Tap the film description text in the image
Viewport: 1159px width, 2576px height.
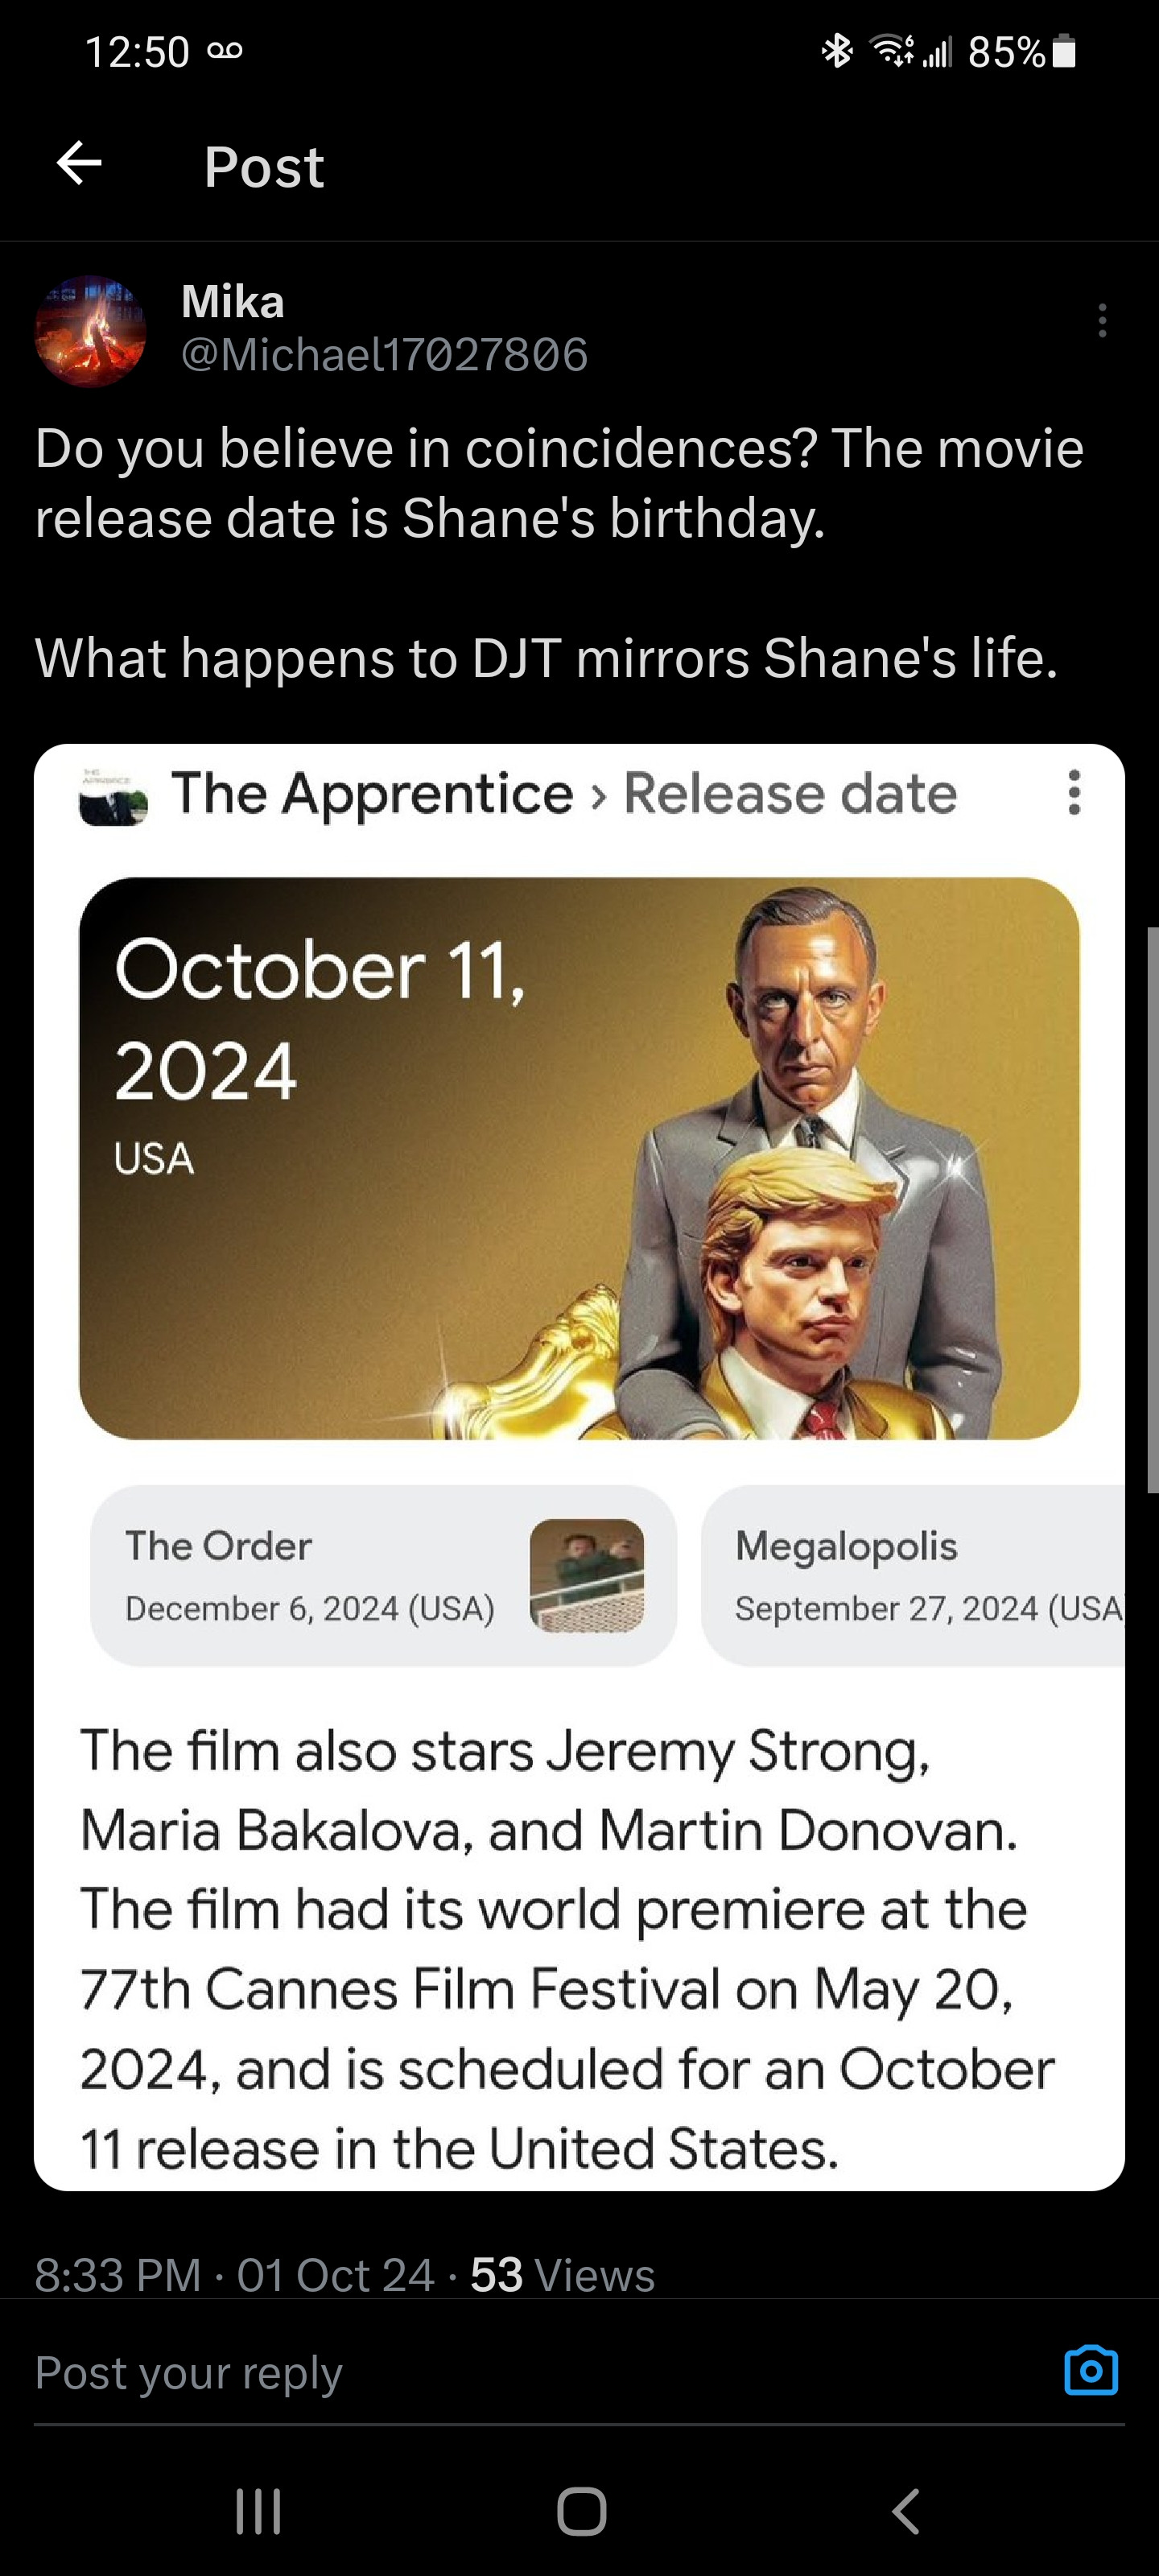(567, 1949)
